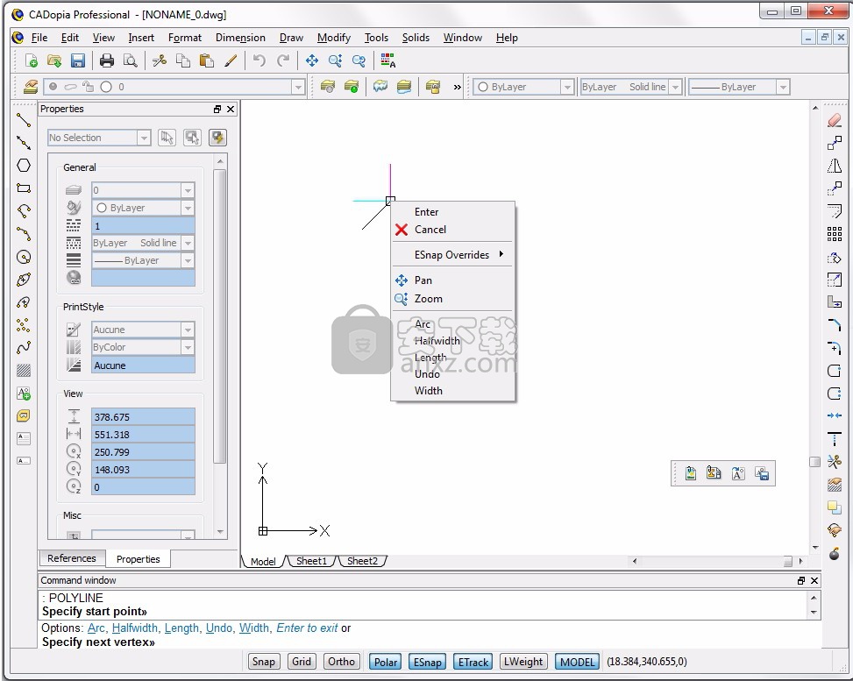Screen dimensions: 853x681
Task: Toggle MODEL space button
Action: pos(577,662)
